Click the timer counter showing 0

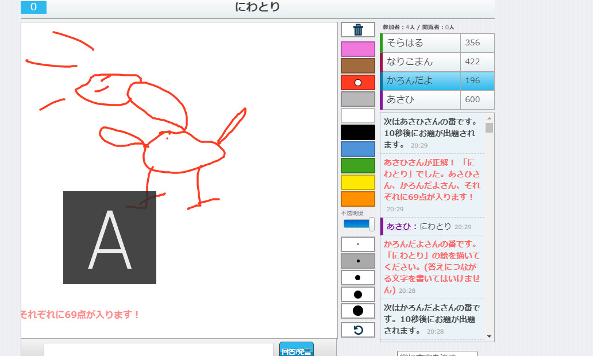pyautogui.click(x=34, y=7)
